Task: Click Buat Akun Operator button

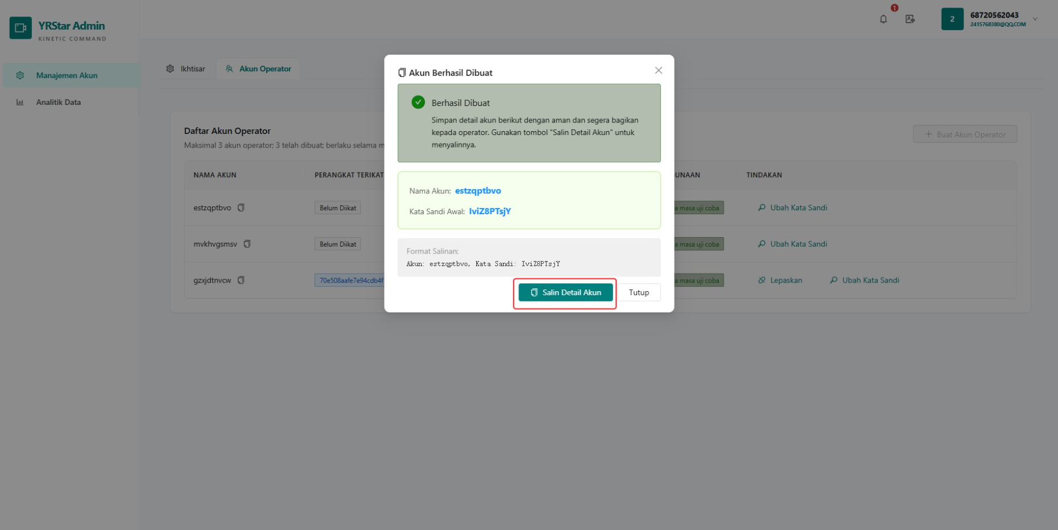Action: click(x=965, y=134)
